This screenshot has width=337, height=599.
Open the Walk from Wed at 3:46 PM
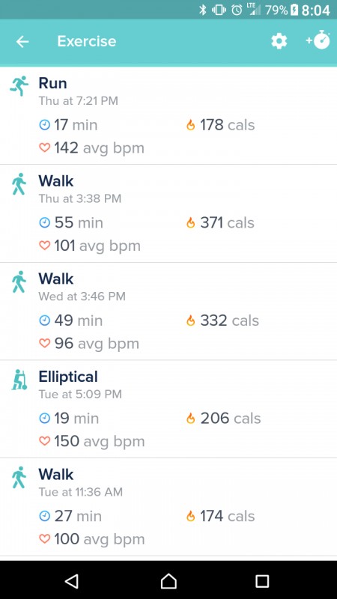(168, 311)
